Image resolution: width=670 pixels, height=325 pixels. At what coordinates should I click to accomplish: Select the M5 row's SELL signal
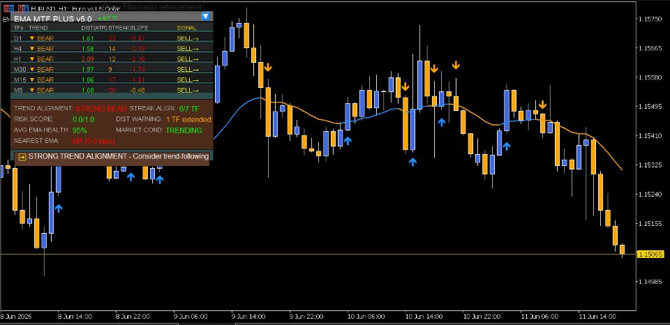pyautogui.click(x=188, y=90)
